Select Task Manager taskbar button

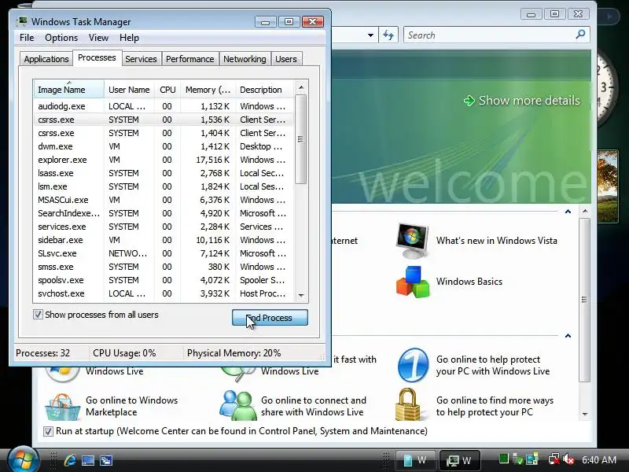pos(459,460)
